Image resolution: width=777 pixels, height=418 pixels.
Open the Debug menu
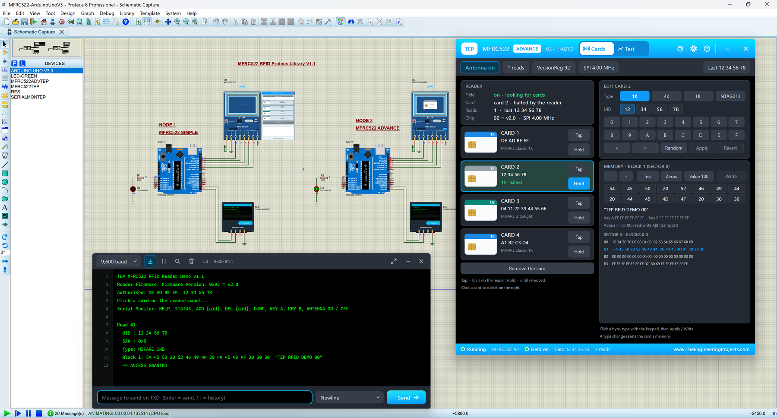pos(107,13)
